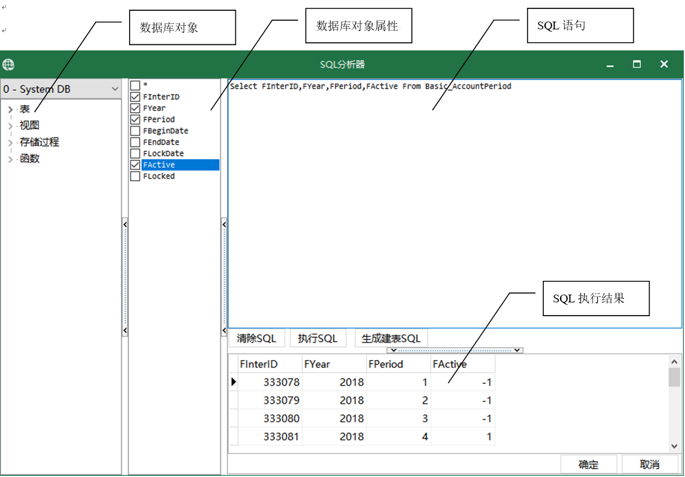Click the 生成建表SQL button

391,338
